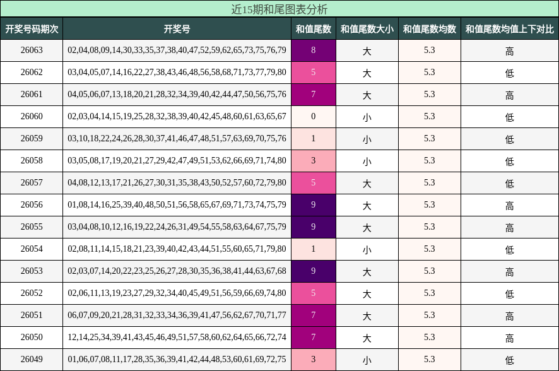The width and height of the screenshot is (559, 371).
Task: Click the 和值尾数大小 column header
Action: [x=368, y=28]
